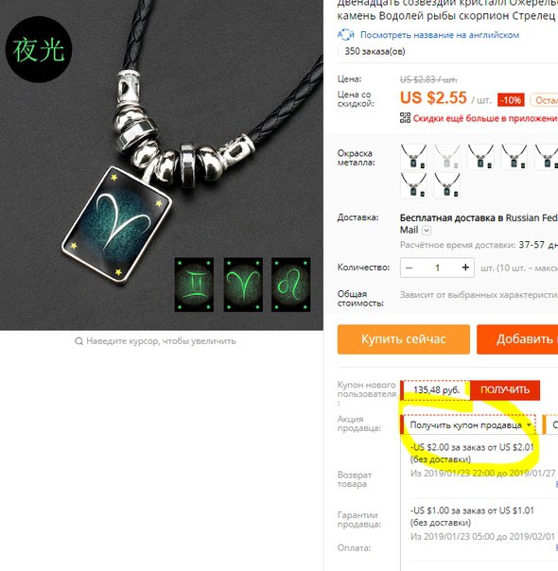Increase quantity with the plus button
Screen dimensions: 558x571
pos(465,268)
